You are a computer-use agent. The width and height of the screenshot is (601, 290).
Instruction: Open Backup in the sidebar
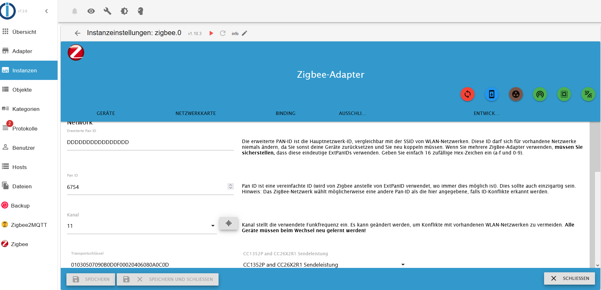click(29, 206)
